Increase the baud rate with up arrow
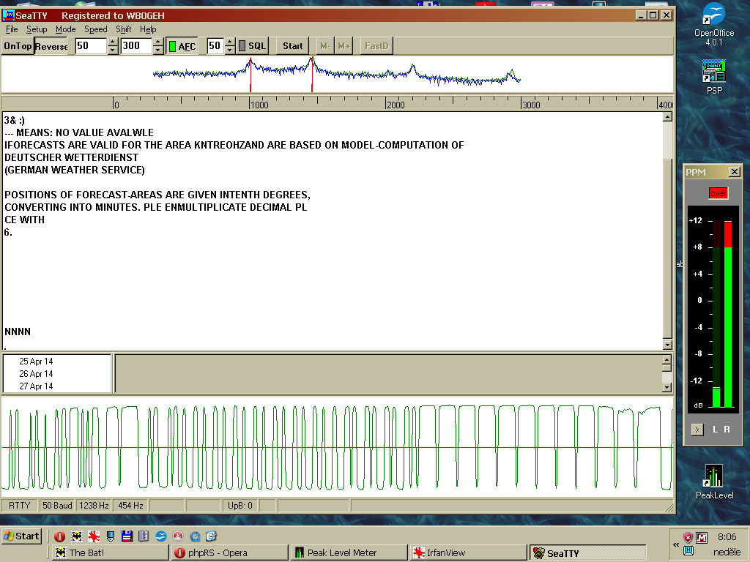 [x=112, y=42]
